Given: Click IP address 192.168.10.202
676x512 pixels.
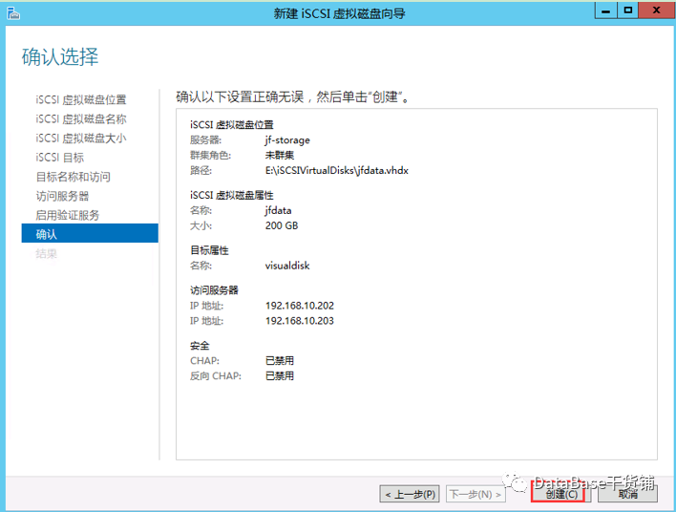Looking at the screenshot, I should 300,306.
